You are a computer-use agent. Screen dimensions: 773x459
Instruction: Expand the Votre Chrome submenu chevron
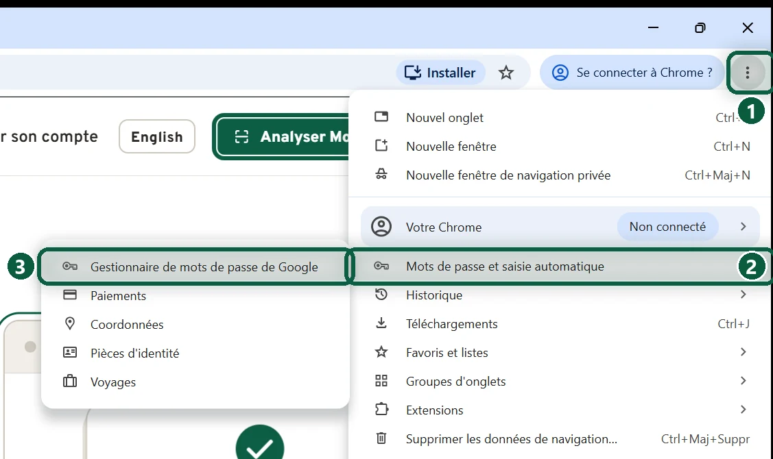[x=744, y=227]
